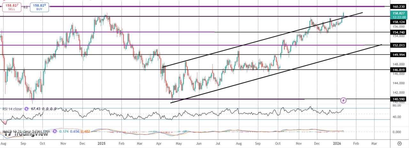Click the Jul label on time axis
409x148 pixels.
[219, 143]
